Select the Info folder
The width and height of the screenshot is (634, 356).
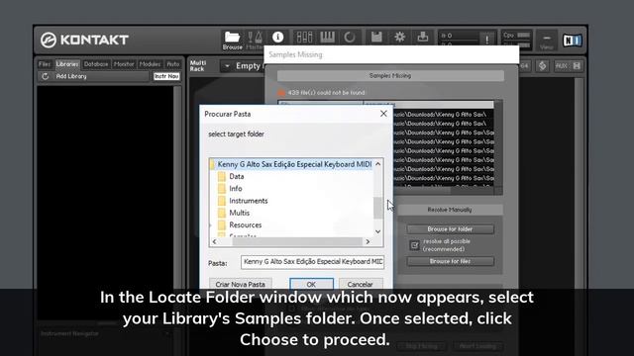tap(236, 189)
